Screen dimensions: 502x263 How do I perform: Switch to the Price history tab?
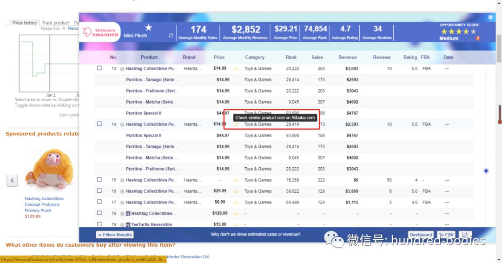click(25, 23)
